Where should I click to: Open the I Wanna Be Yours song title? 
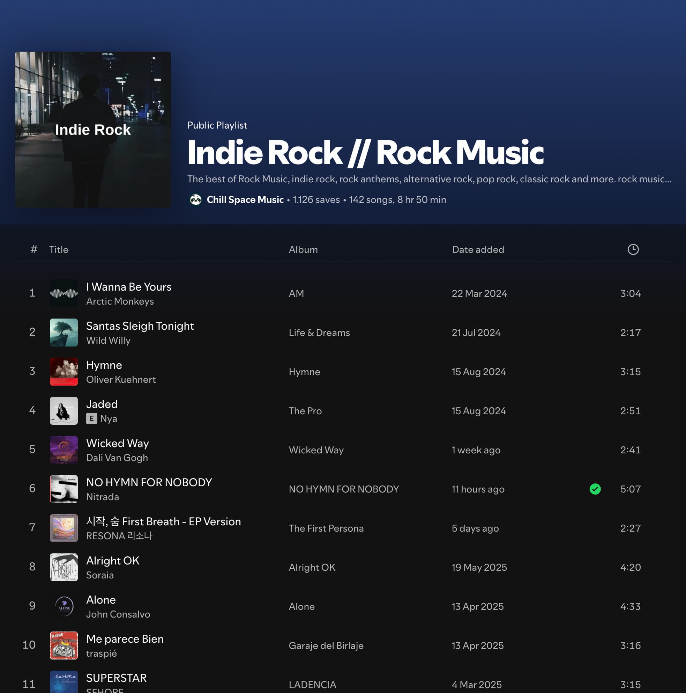click(x=129, y=287)
